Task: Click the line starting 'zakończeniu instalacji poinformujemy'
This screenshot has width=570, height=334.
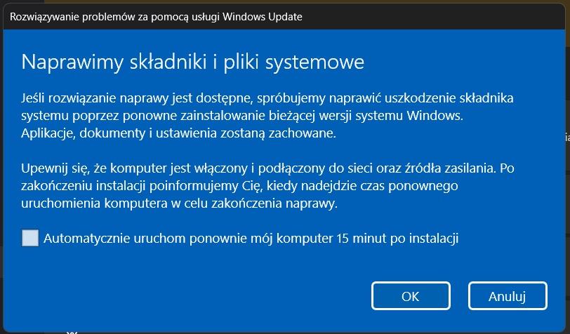Action: pos(239,186)
